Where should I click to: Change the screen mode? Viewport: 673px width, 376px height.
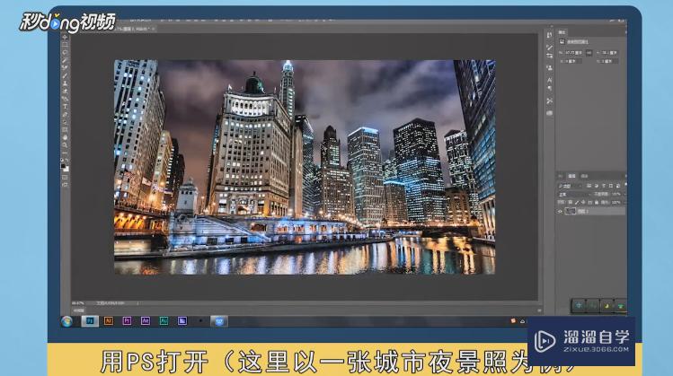[65, 185]
